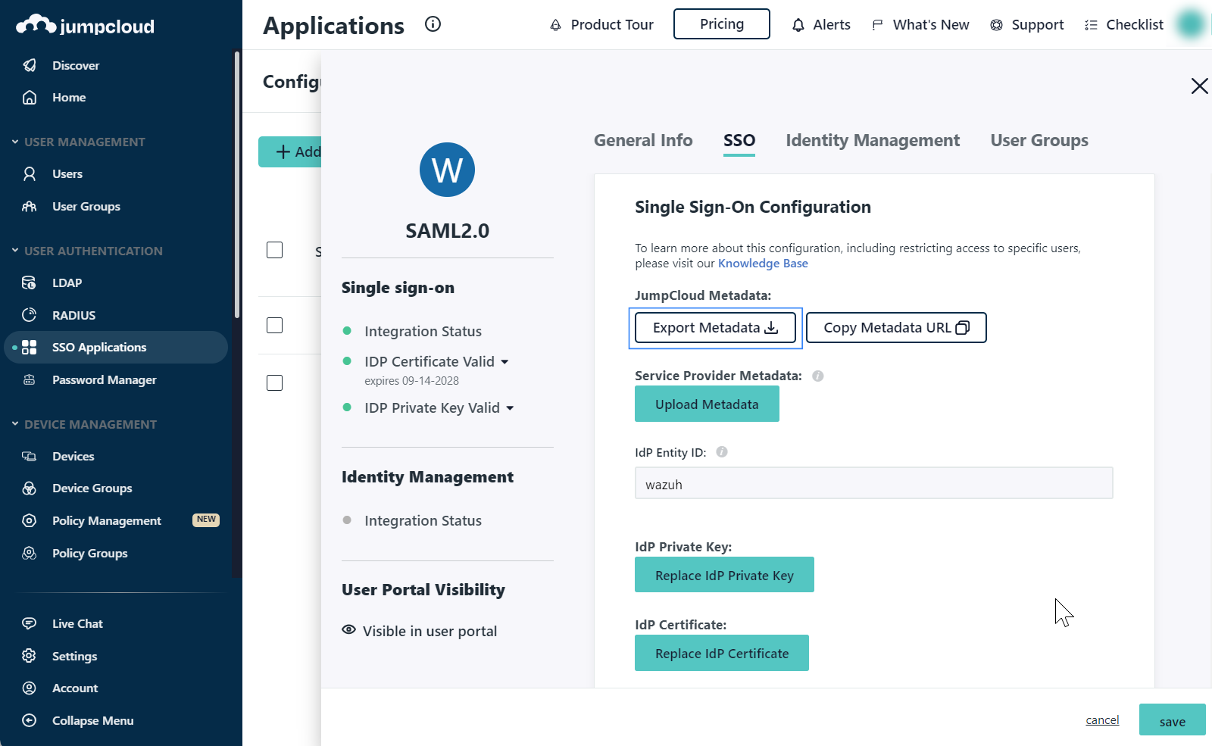Screen dimensions: 1212x746
Task: Click the IdP Entity ID help icon
Action: [x=722, y=452]
